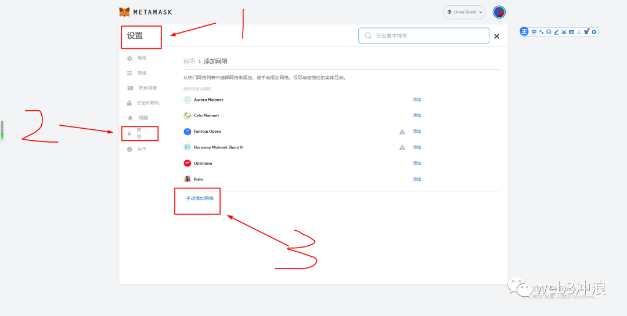627x316 pixels.
Task: Open the IME skin shirt icon
Action: click(586, 32)
